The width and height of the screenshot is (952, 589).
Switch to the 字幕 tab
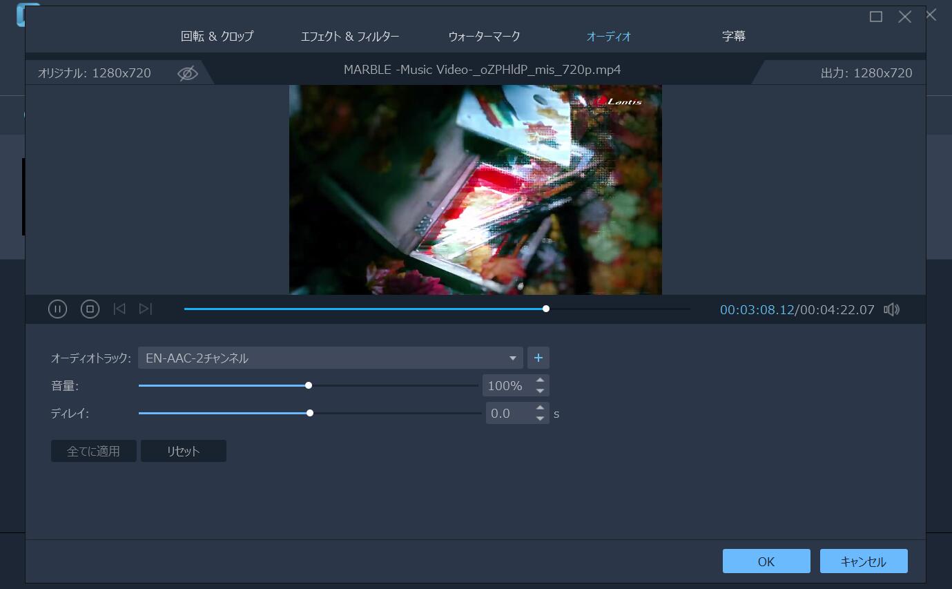tap(734, 37)
